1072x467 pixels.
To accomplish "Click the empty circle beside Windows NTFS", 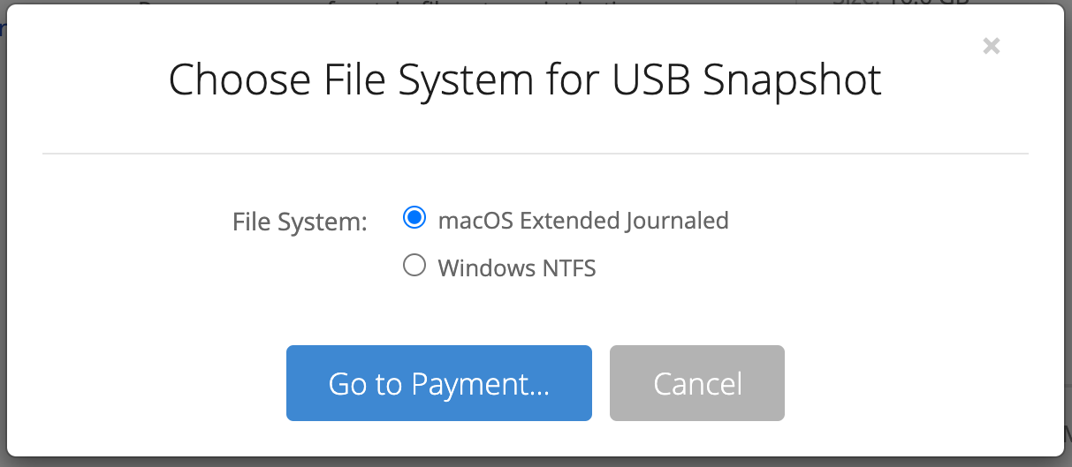I will pyautogui.click(x=414, y=266).
